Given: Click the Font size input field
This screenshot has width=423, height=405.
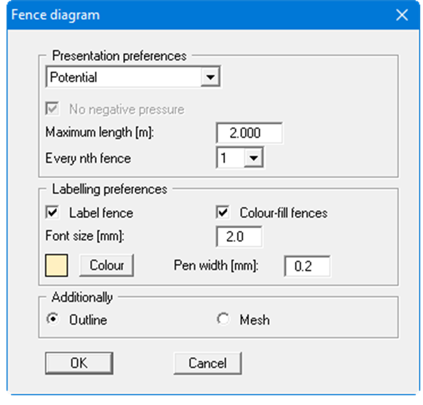Looking at the screenshot, I should (238, 237).
